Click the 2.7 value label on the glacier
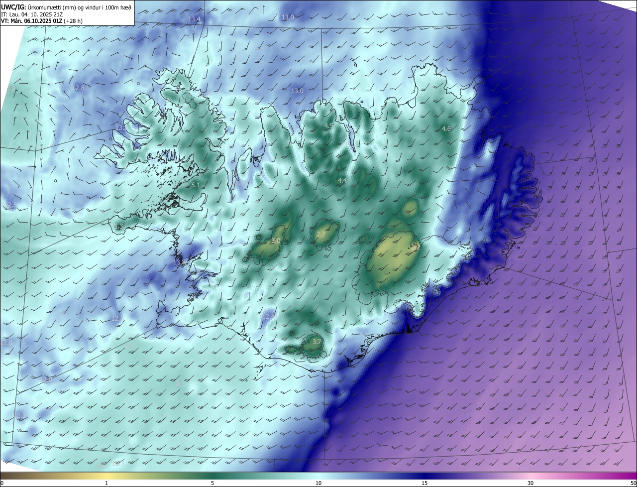The image size is (637, 487). tap(320, 235)
